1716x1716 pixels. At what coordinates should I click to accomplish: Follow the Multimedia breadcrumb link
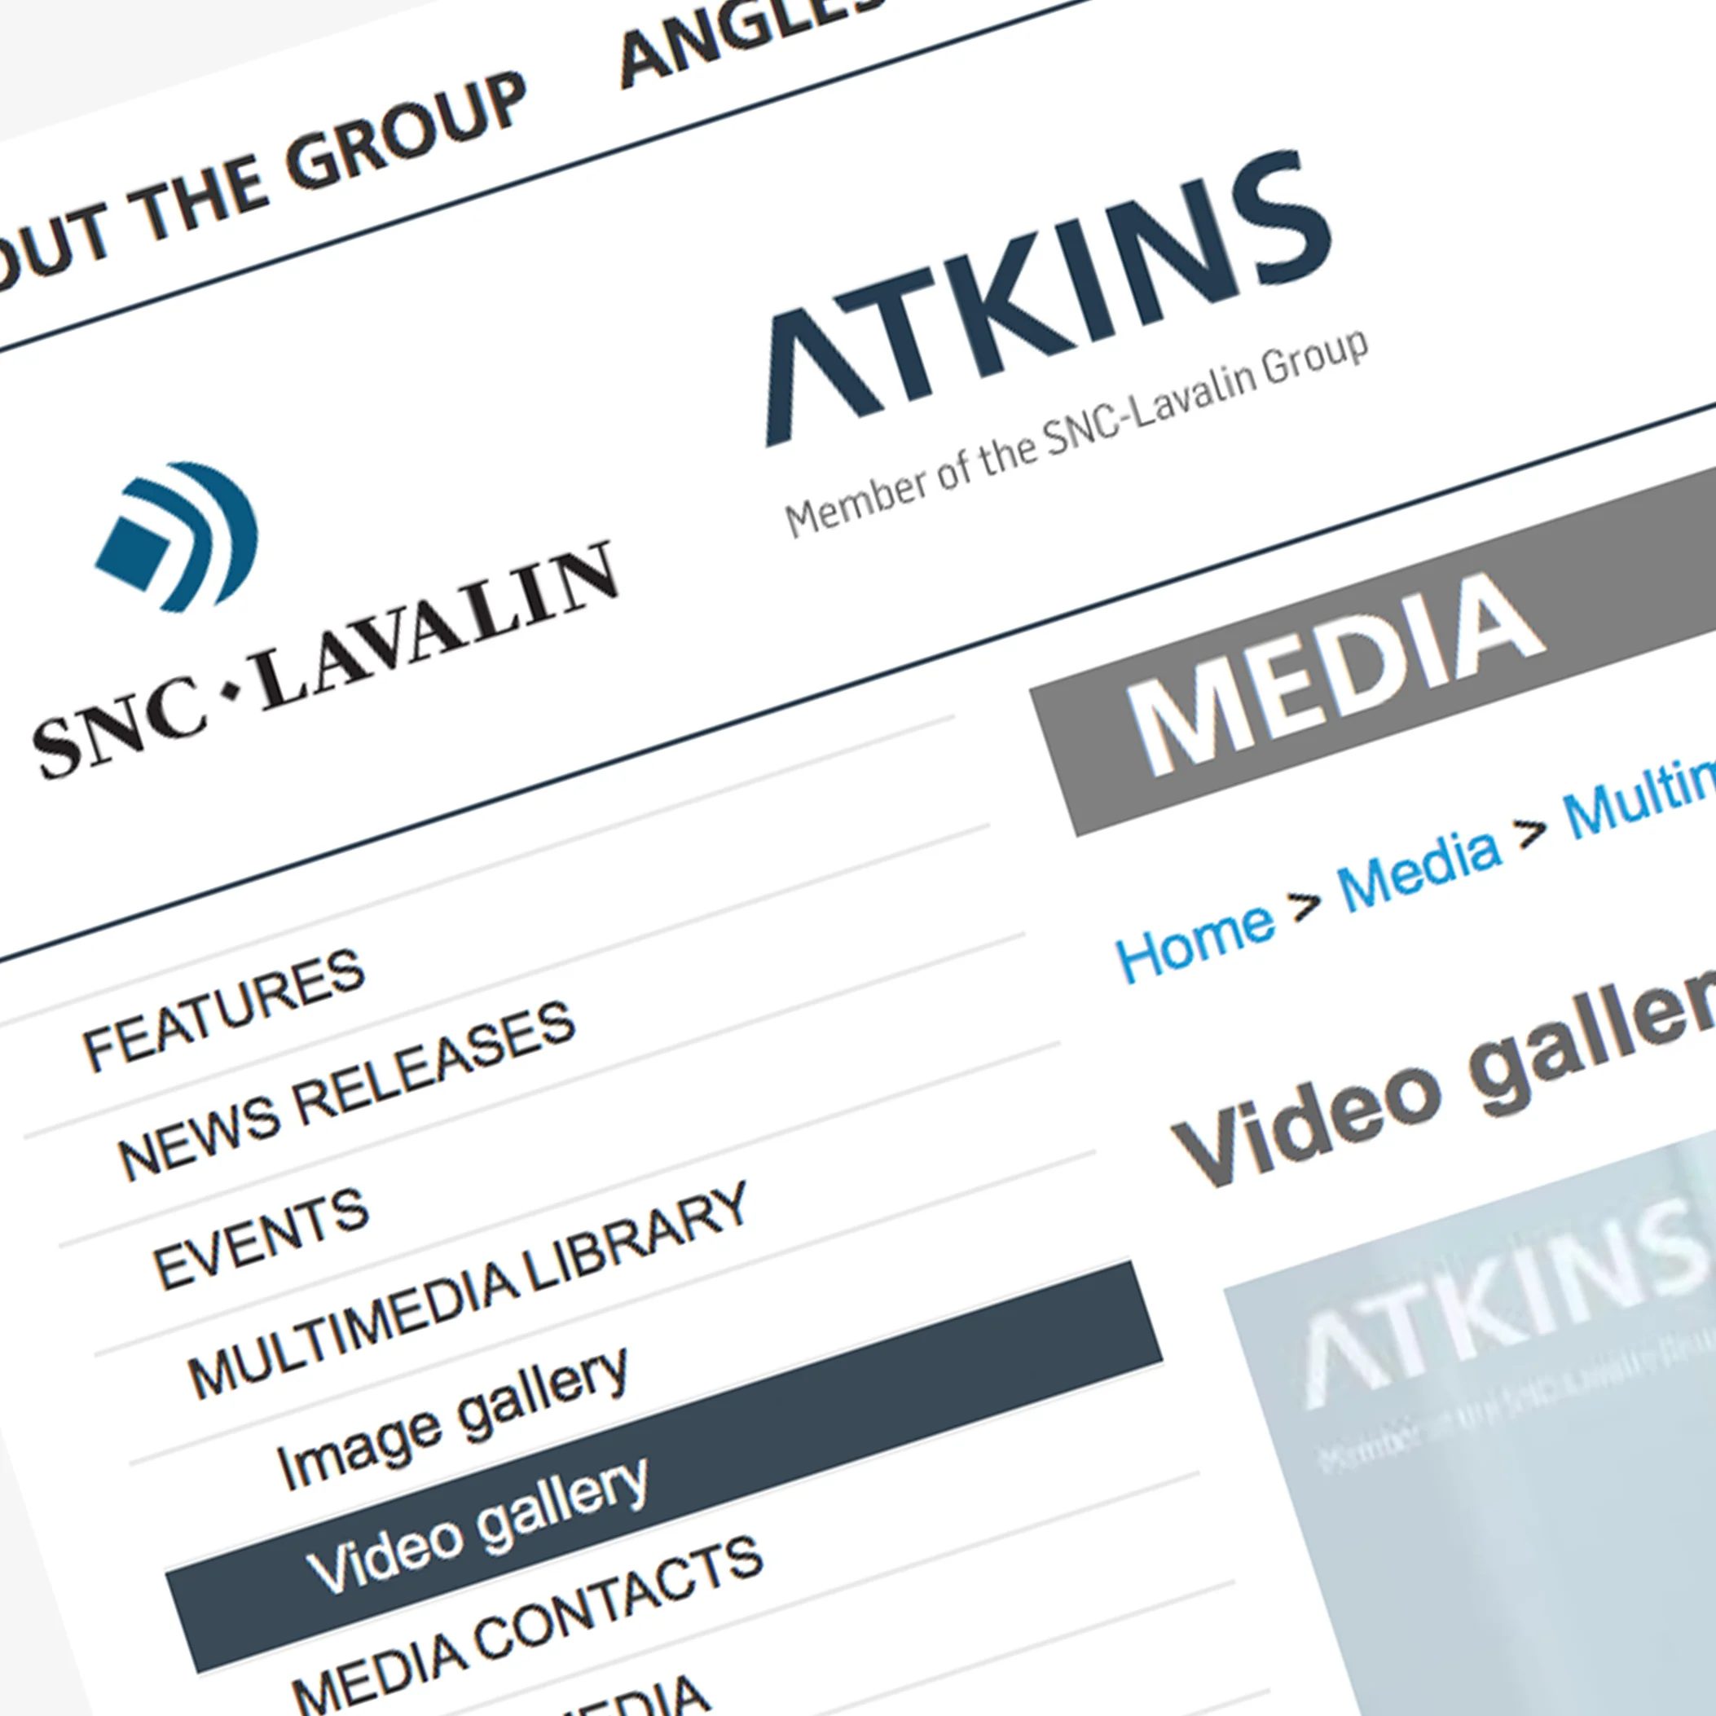click(x=1639, y=799)
